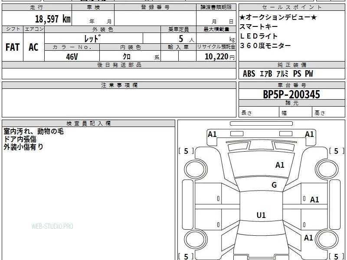Click the 検査員記入欄 header
This screenshot has height=260, width=347.
(x=88, y=123)
